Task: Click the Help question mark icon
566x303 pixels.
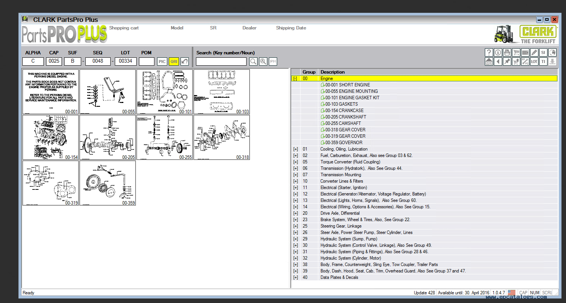Action: tap(489, 52)
